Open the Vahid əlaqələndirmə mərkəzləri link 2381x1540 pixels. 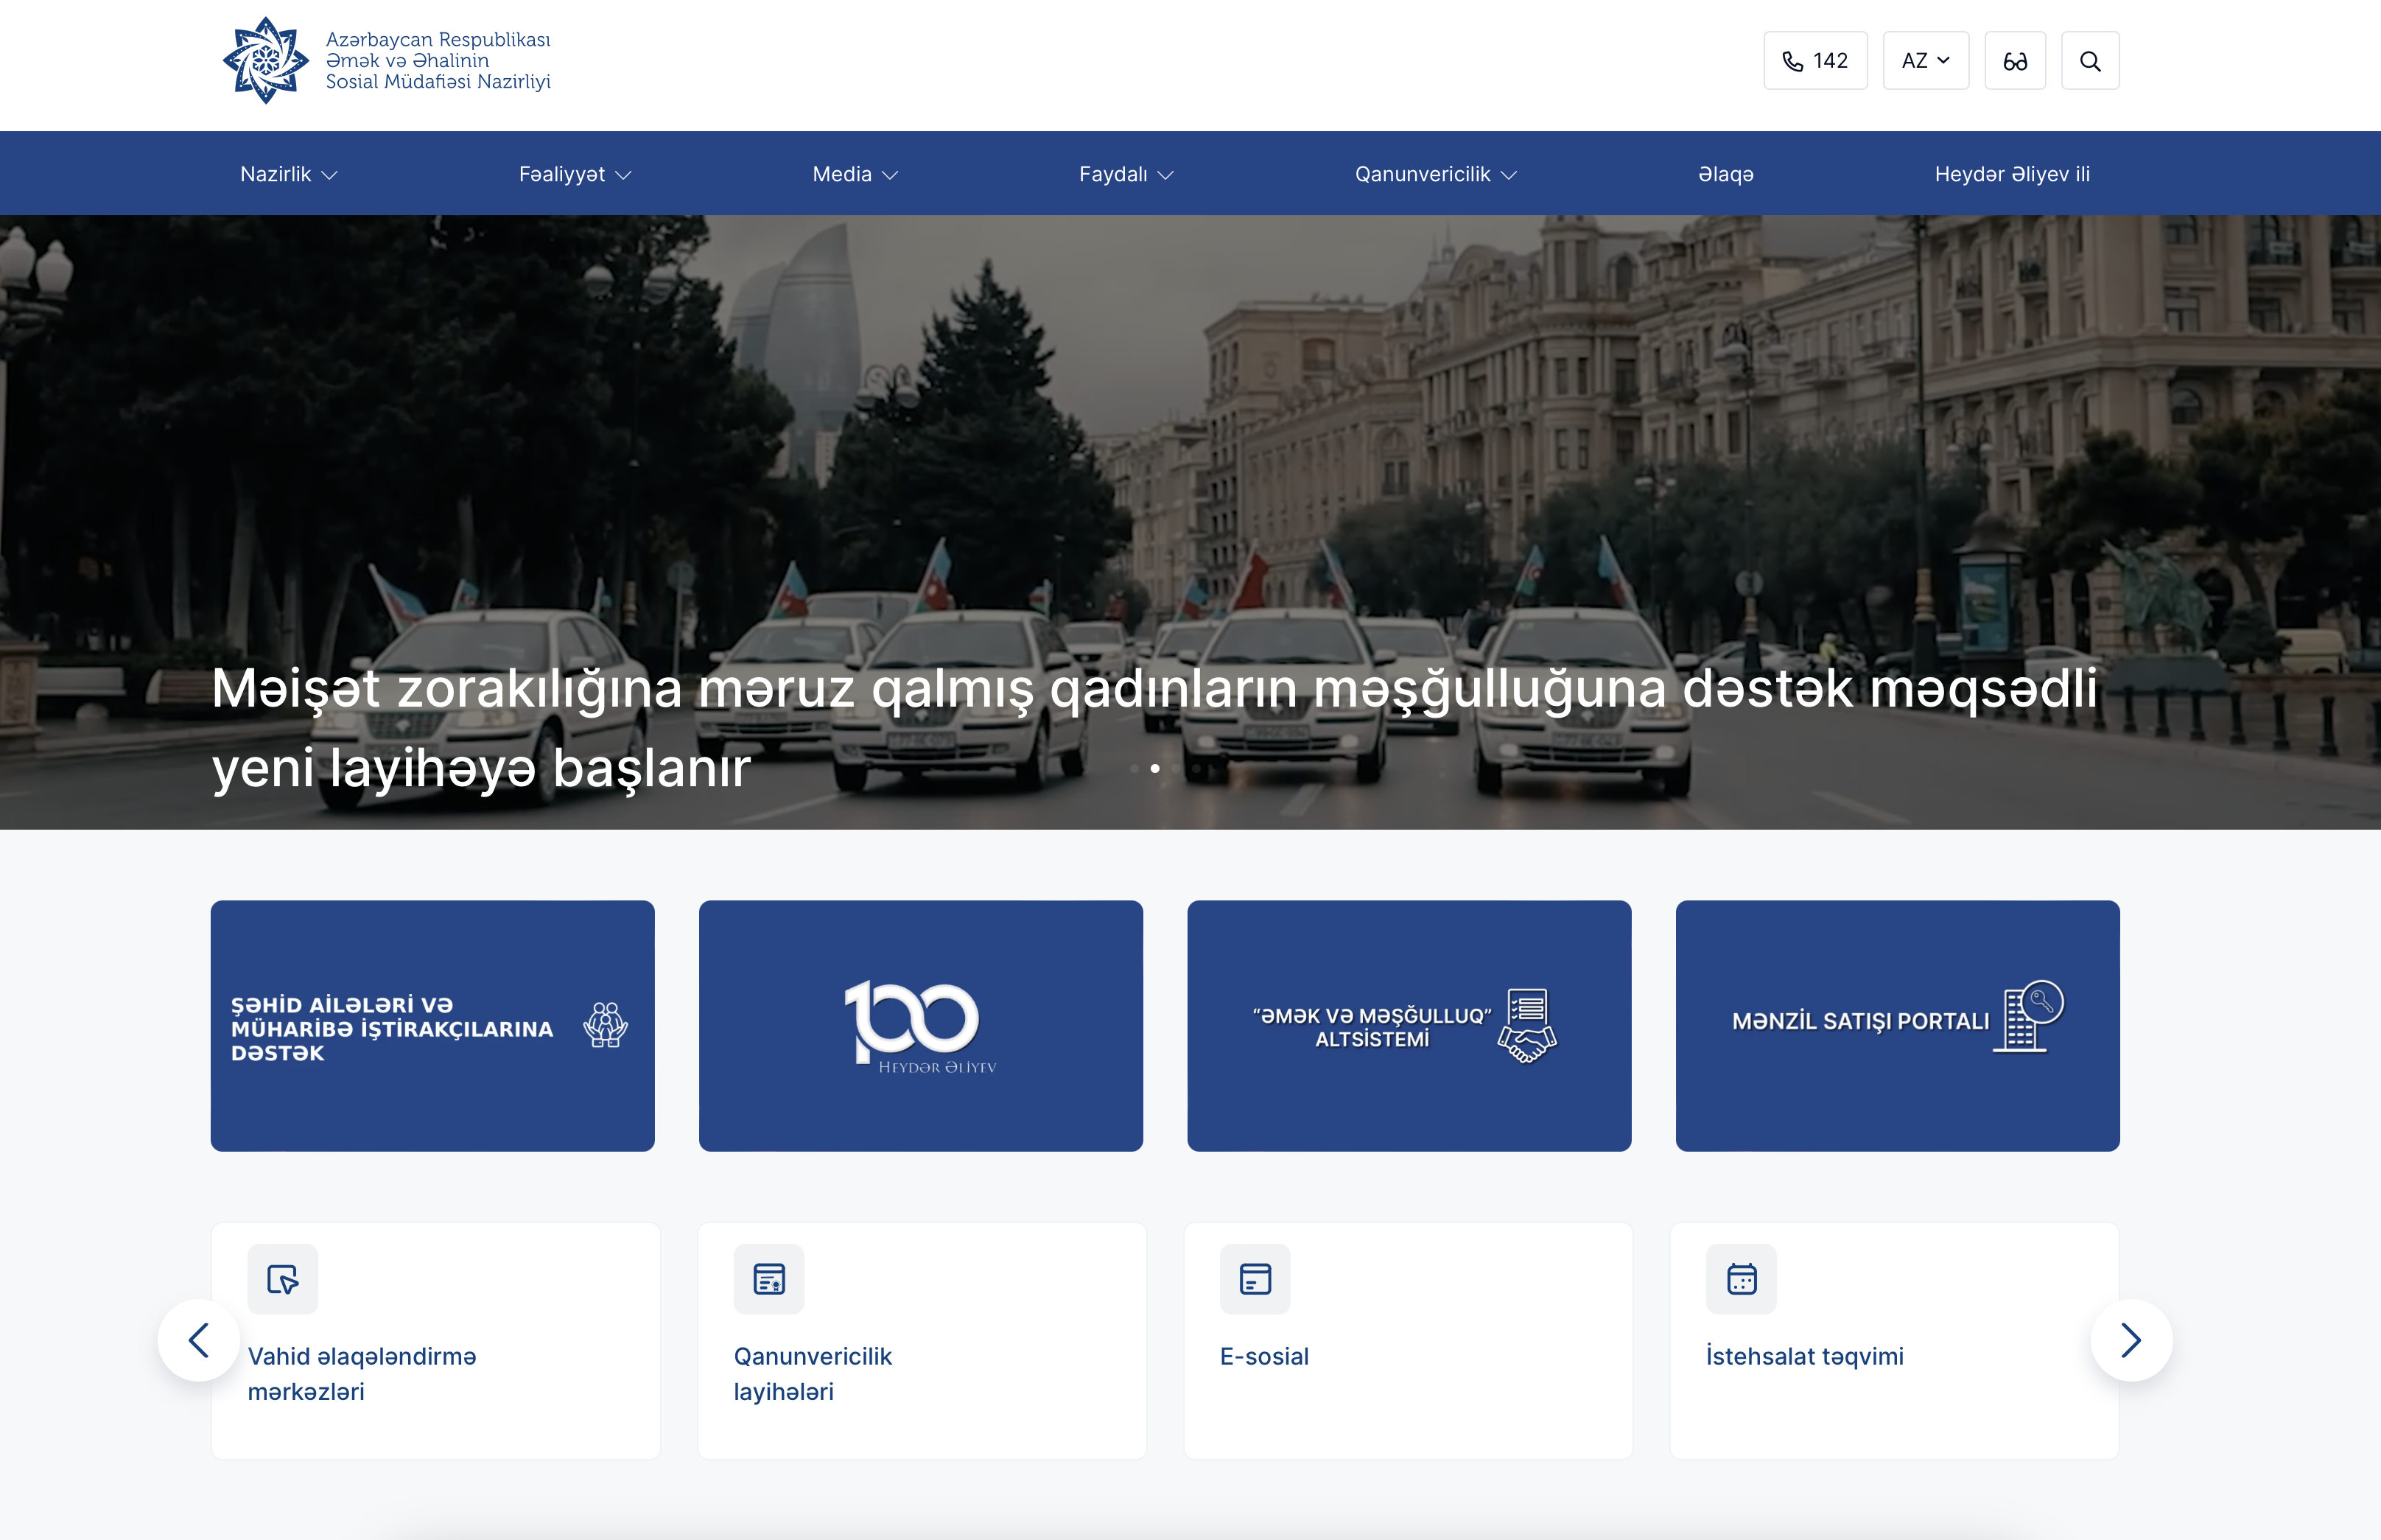click(362, 1374)
